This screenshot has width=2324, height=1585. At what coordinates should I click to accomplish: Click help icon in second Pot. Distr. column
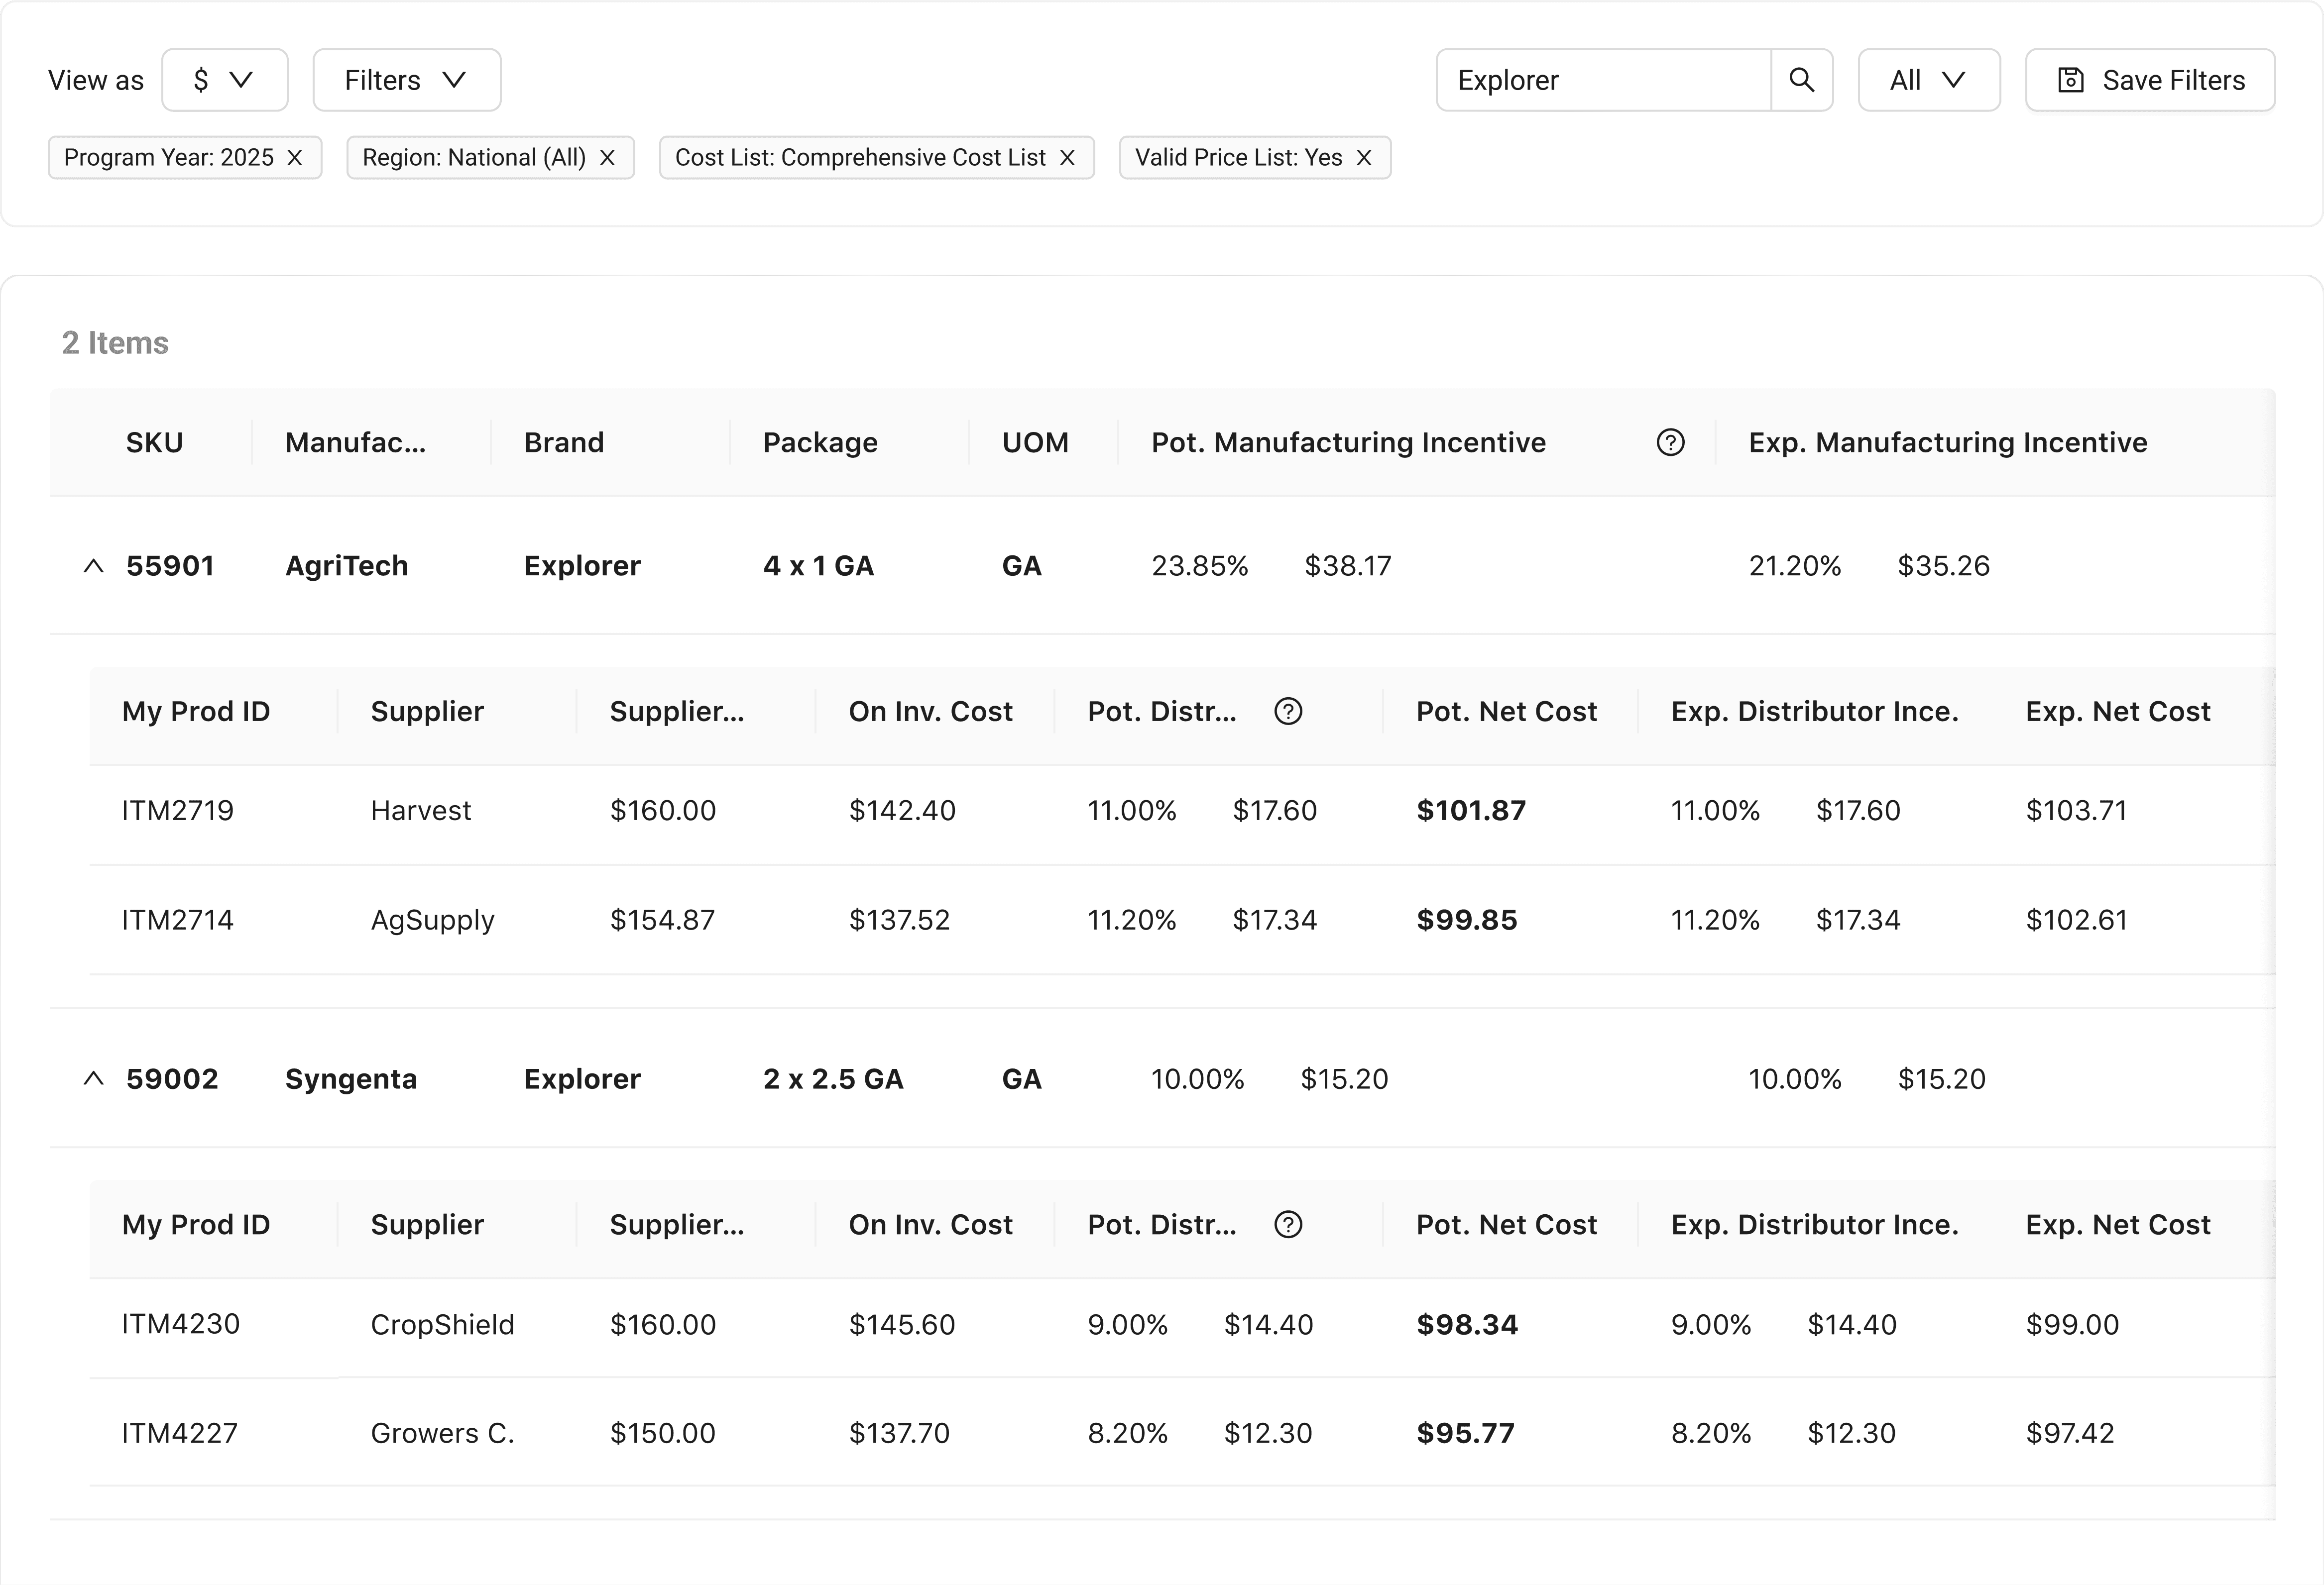[1288, 1225]
